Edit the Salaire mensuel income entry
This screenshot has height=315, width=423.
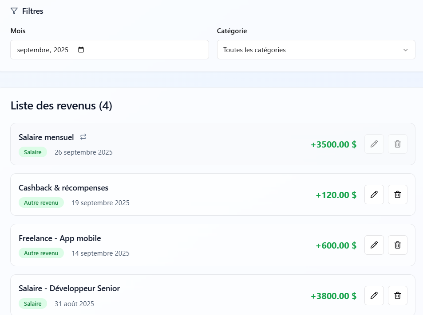click(x=374, y=144)
